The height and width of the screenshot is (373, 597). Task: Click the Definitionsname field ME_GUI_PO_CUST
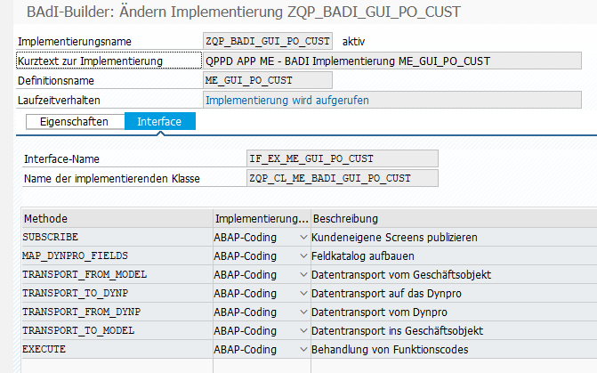268,80
